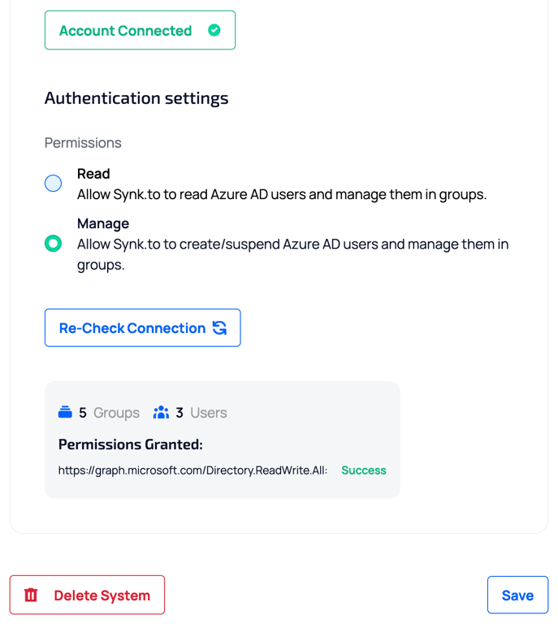Click the bold Read option label
The width and height of the screenshot is (558, 624).
93,173
